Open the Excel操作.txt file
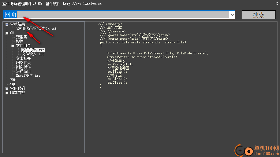 point(28,75)
